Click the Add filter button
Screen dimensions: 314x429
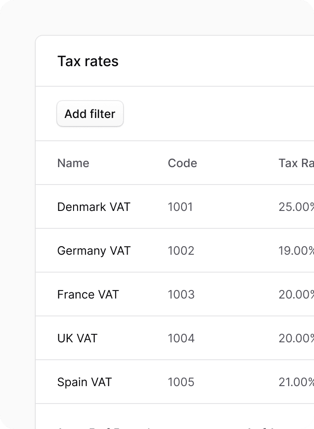tap(90, 114)
